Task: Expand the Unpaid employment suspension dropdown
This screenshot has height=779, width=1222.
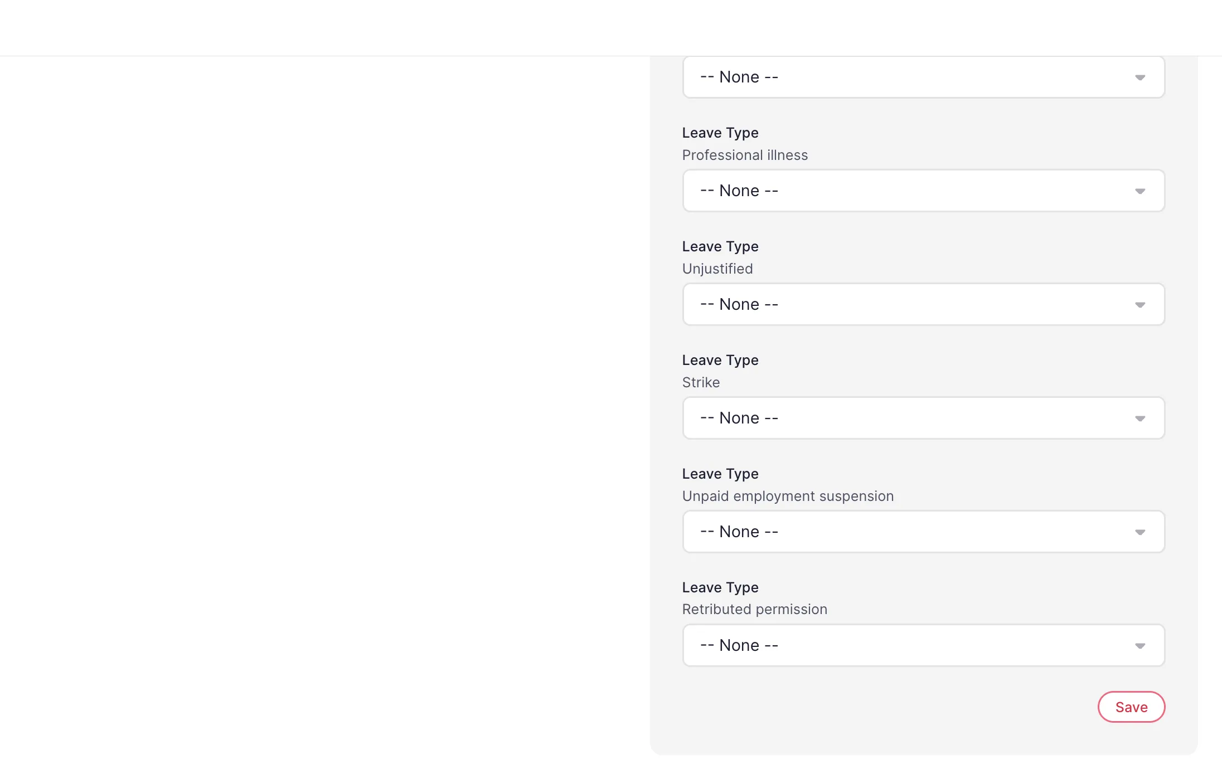Action: click(x=923, y=532)
